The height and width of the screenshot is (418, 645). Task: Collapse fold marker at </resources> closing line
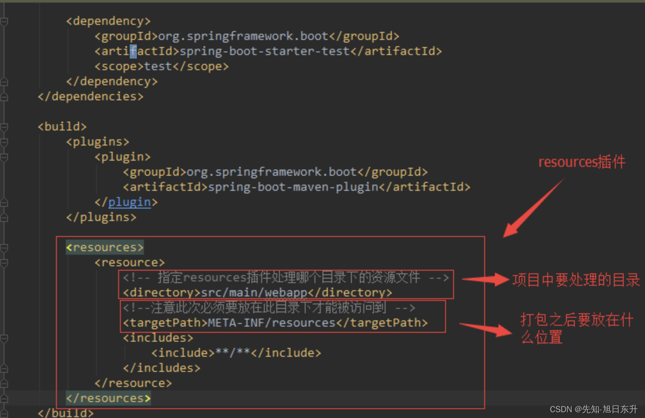tap(4, 398)
